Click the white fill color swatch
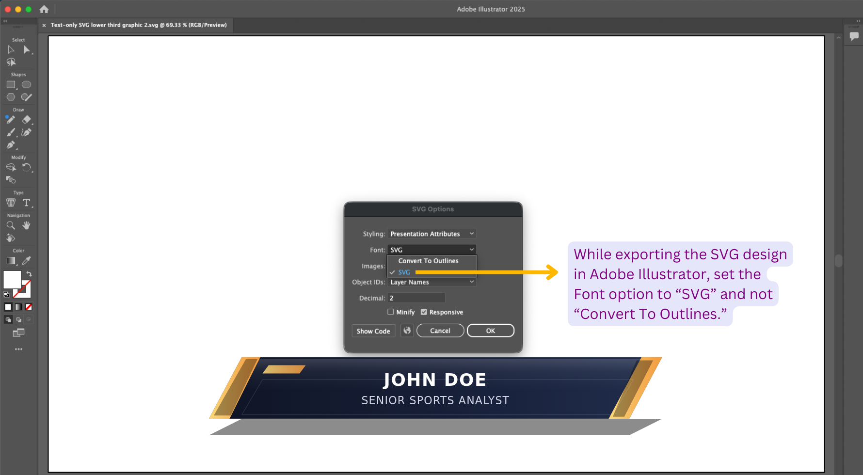The height and width of the screenshot is (475, 863). click(12, 279)
